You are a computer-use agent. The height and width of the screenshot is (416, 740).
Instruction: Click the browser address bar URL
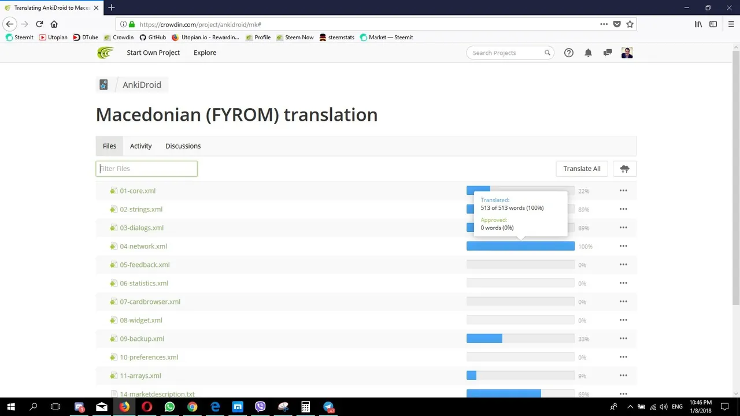[x=200, y=24]
